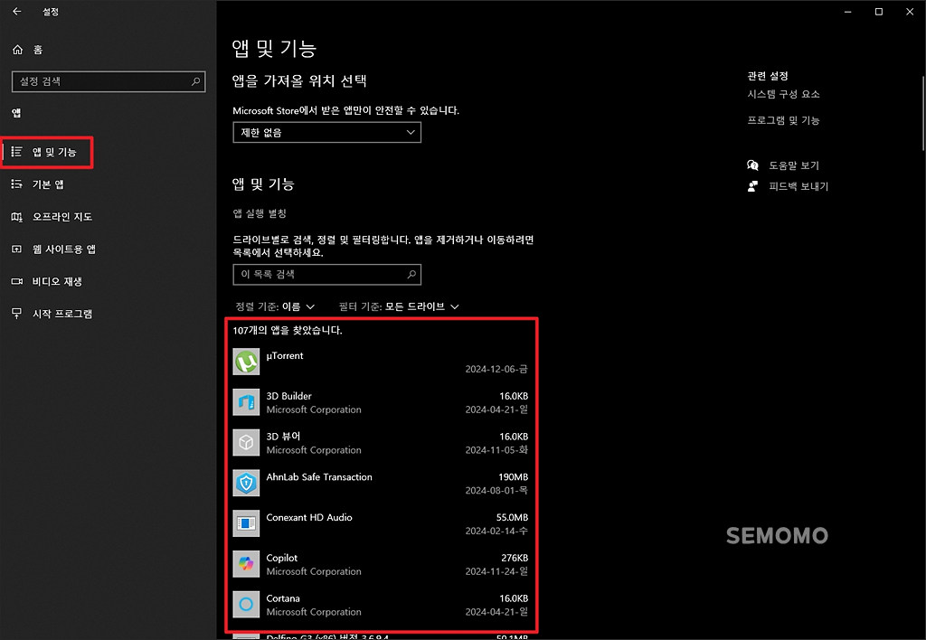Screen dimensions: 926x640
Task: Open the 프로그램 및 기능 link
Action: (783, 120)
